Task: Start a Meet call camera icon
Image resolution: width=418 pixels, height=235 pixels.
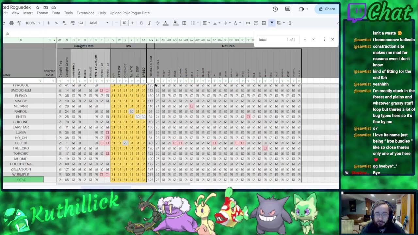Action: 301,9
